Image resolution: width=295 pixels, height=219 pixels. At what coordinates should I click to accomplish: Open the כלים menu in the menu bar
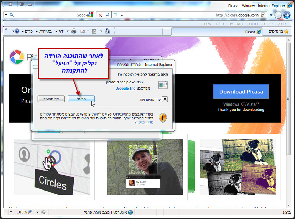pyautogui.click(x=220, y=24)
